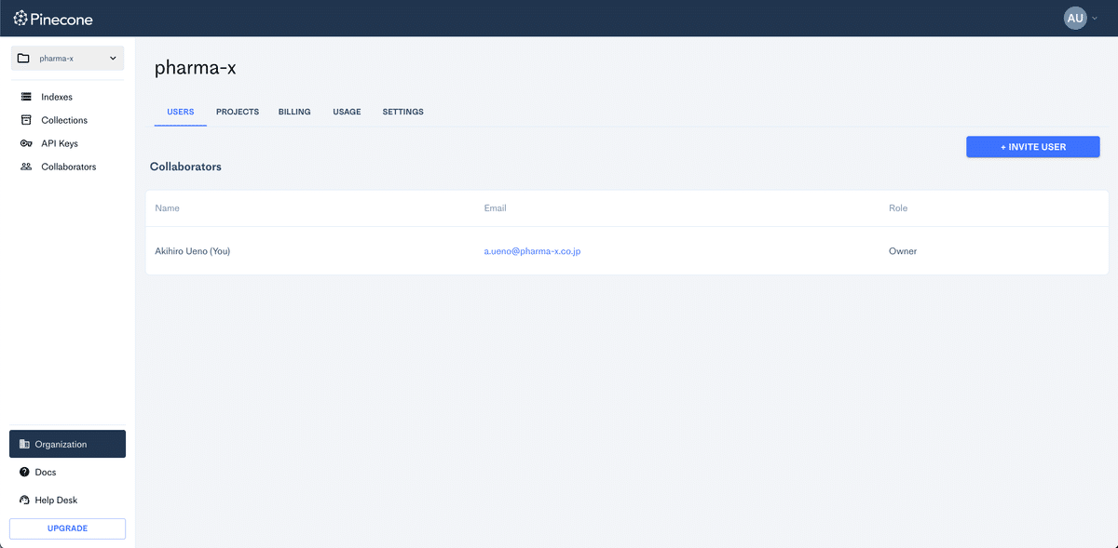Click the Pinecone wordmark text

pos(62,19)
